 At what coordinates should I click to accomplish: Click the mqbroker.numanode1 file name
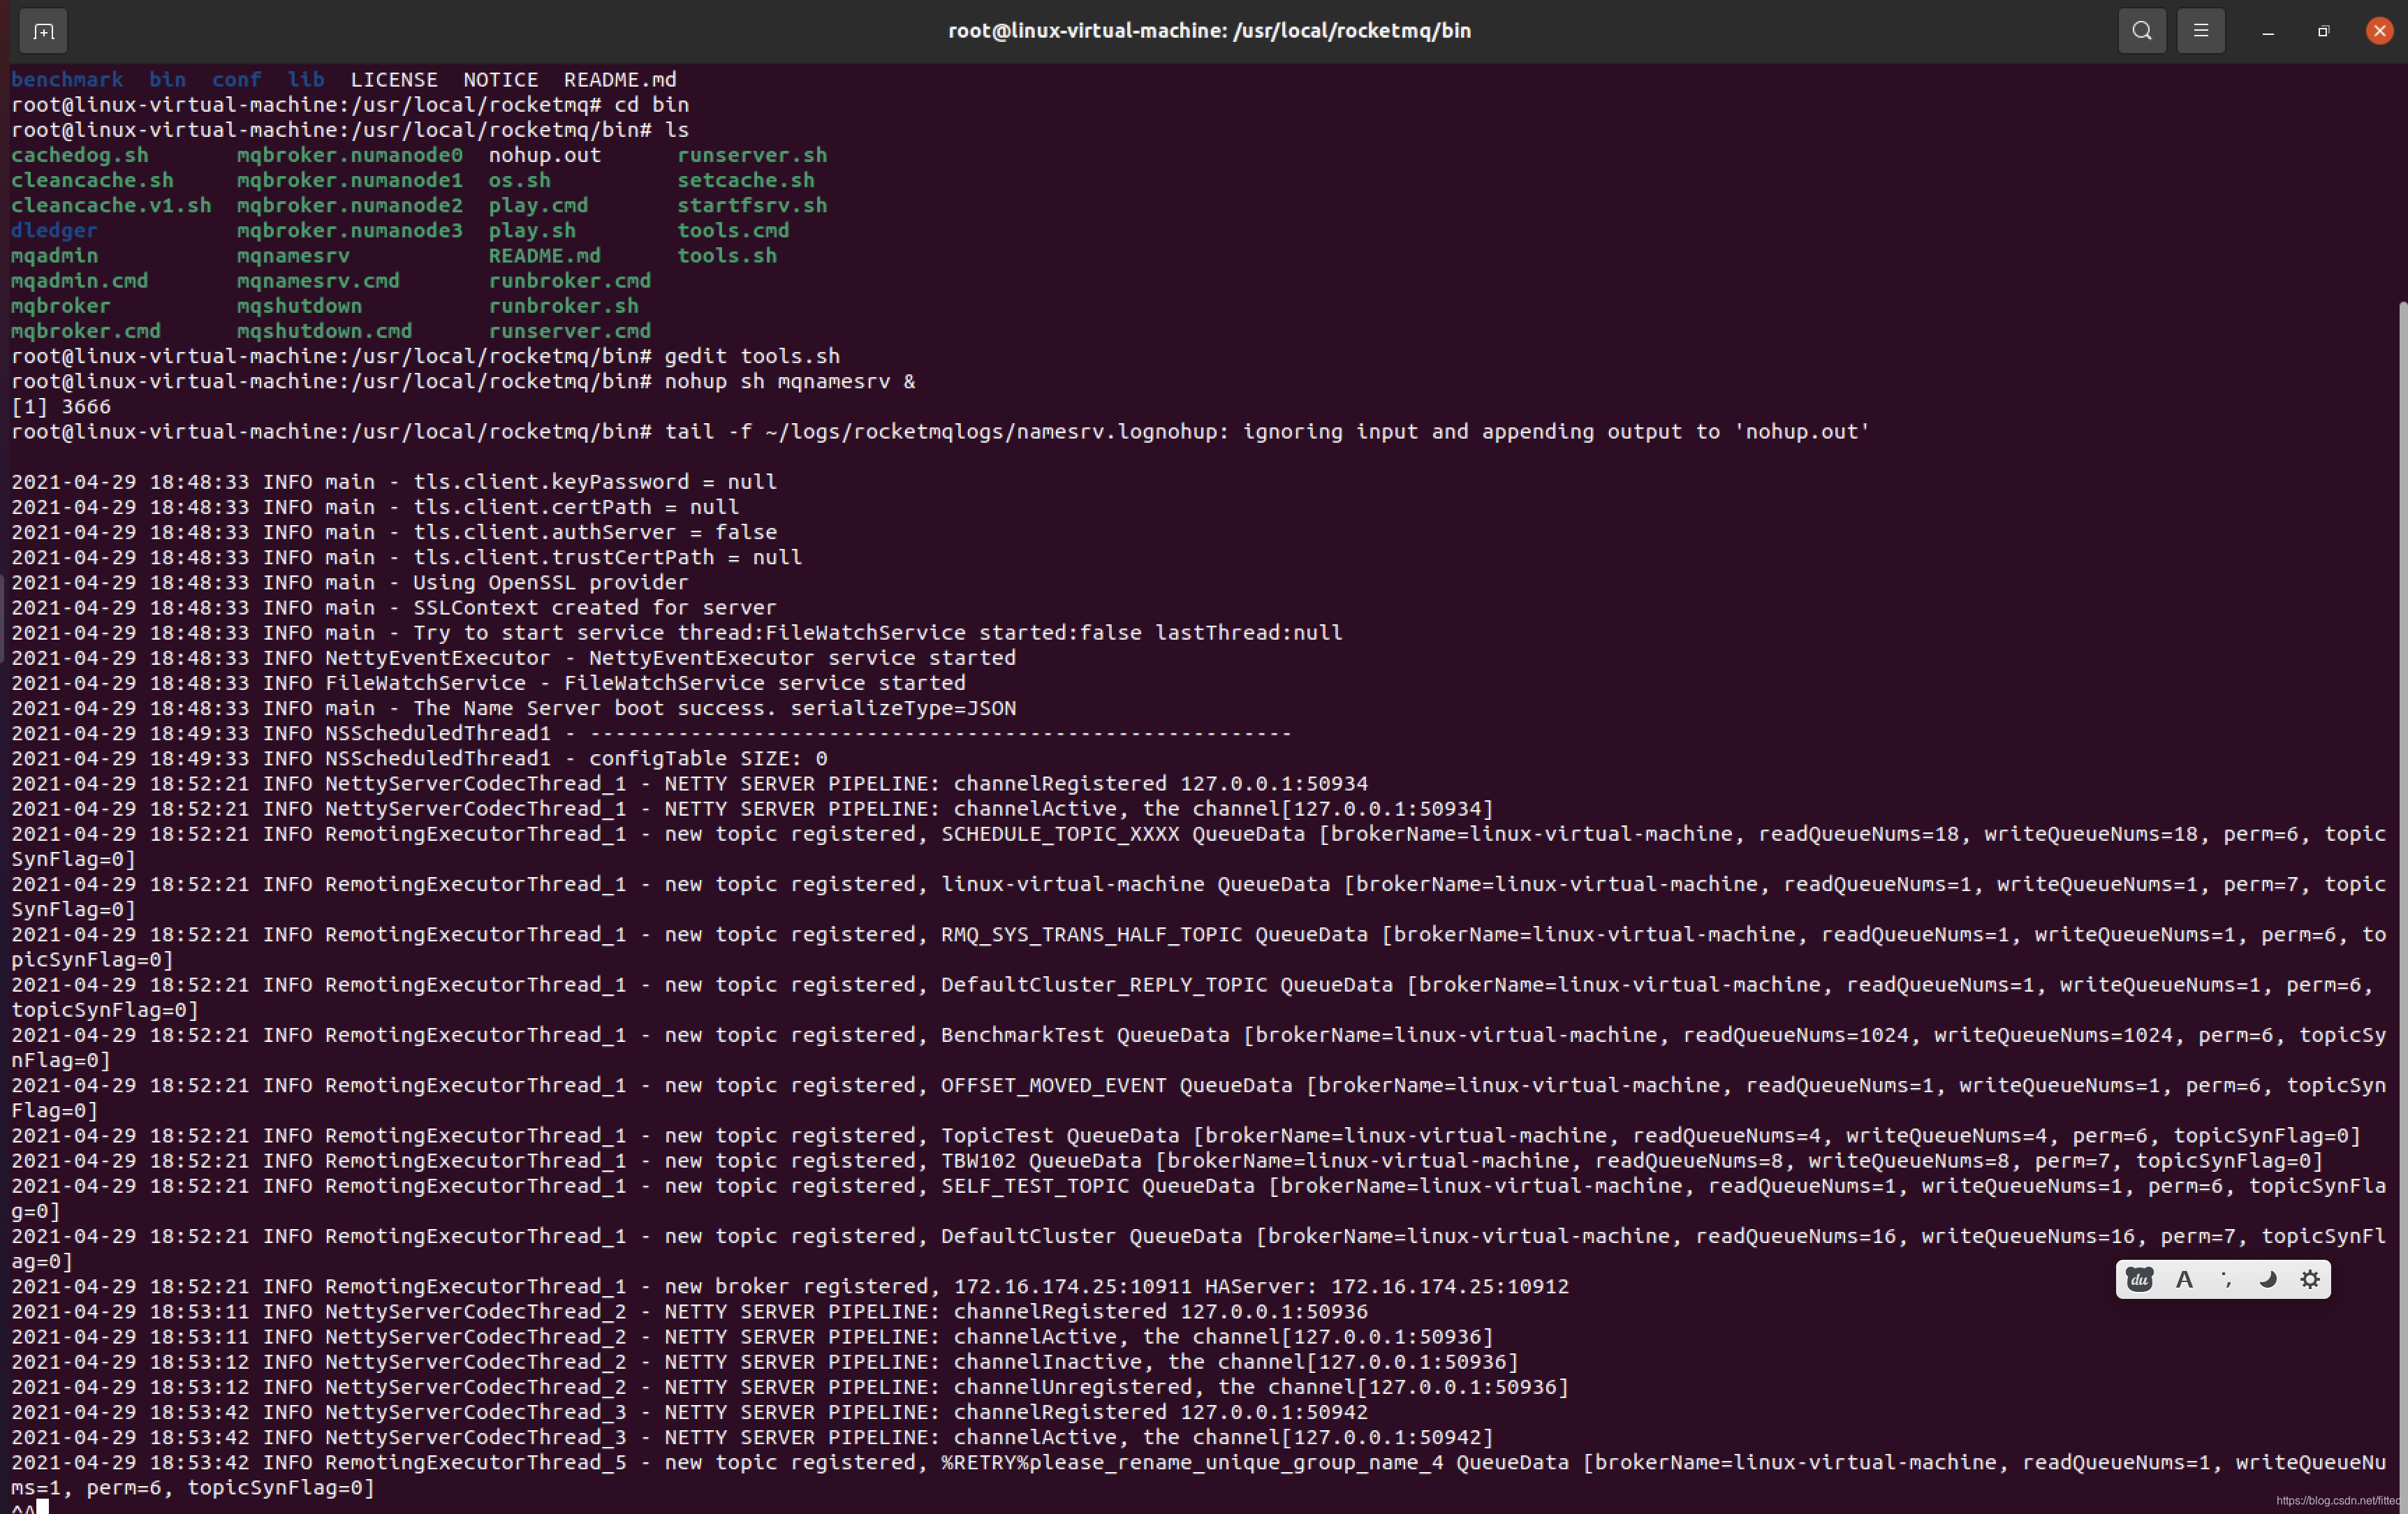(x=350, y=180)
